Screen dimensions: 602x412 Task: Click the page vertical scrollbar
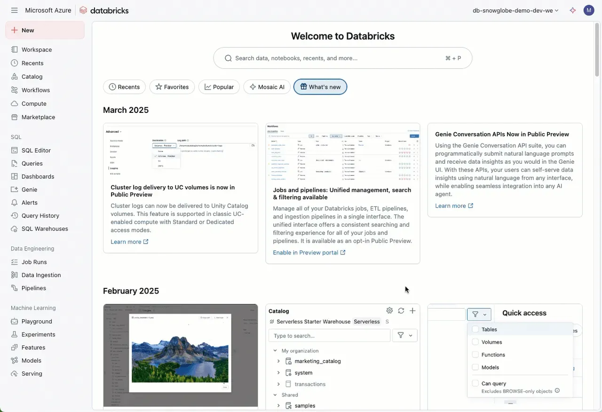click(597, 49)
